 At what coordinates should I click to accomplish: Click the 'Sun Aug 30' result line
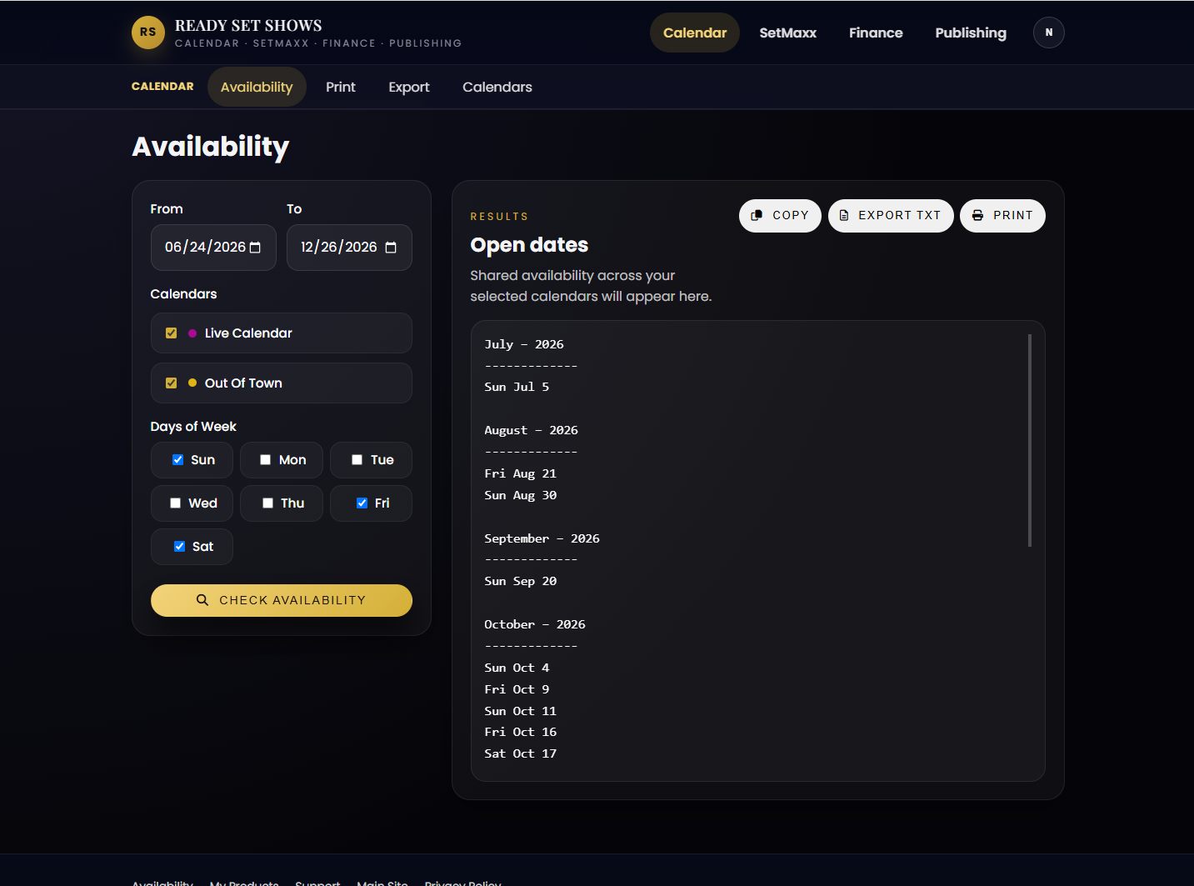[520, 495]
